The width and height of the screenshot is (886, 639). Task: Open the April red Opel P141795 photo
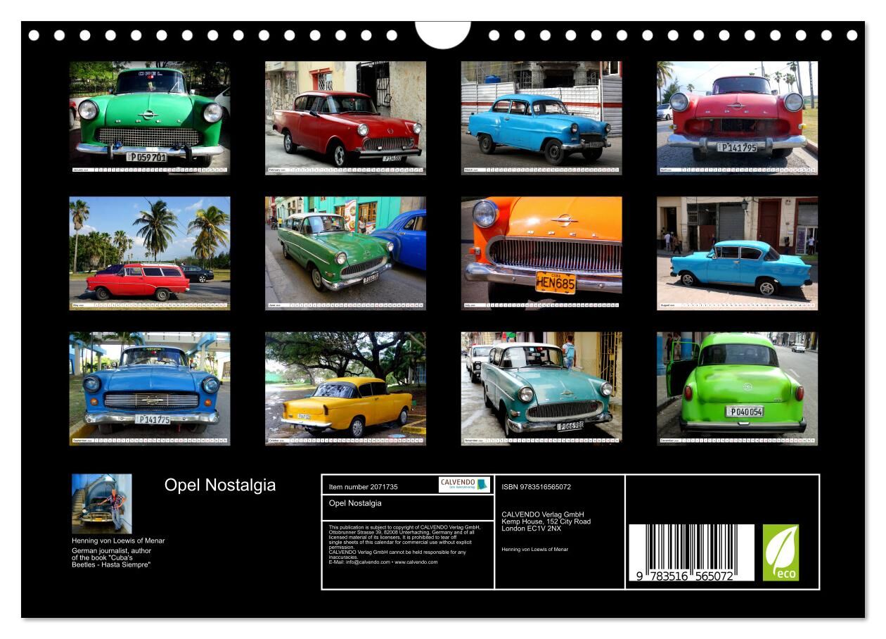coord(737,114)
